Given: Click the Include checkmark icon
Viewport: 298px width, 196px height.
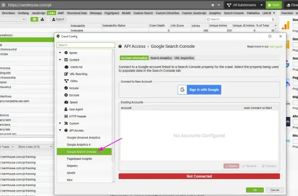Looking at the screenshot, I should click(66, 88).
